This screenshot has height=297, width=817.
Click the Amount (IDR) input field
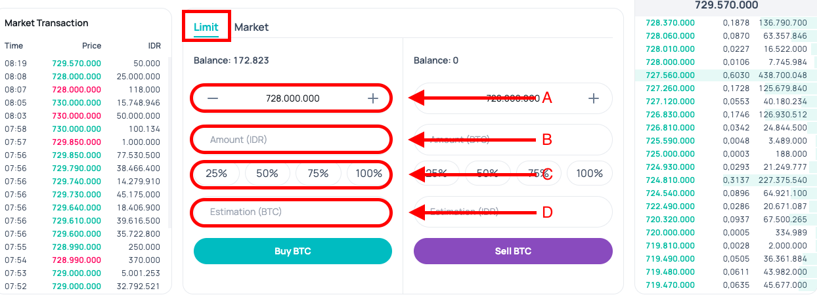pyautogui.click(x=291, y=140)
